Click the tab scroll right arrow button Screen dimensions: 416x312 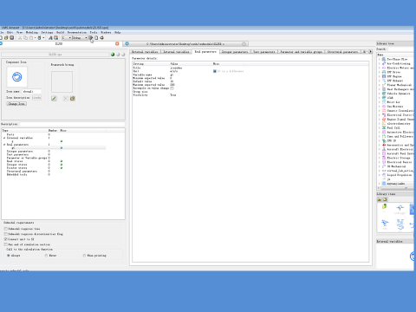tap(370, 52)
